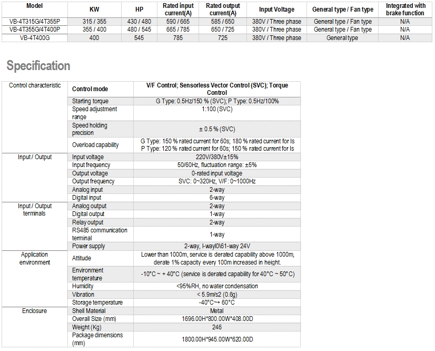
Task: Select the Metal shell material value
Action: click(216, 311)
